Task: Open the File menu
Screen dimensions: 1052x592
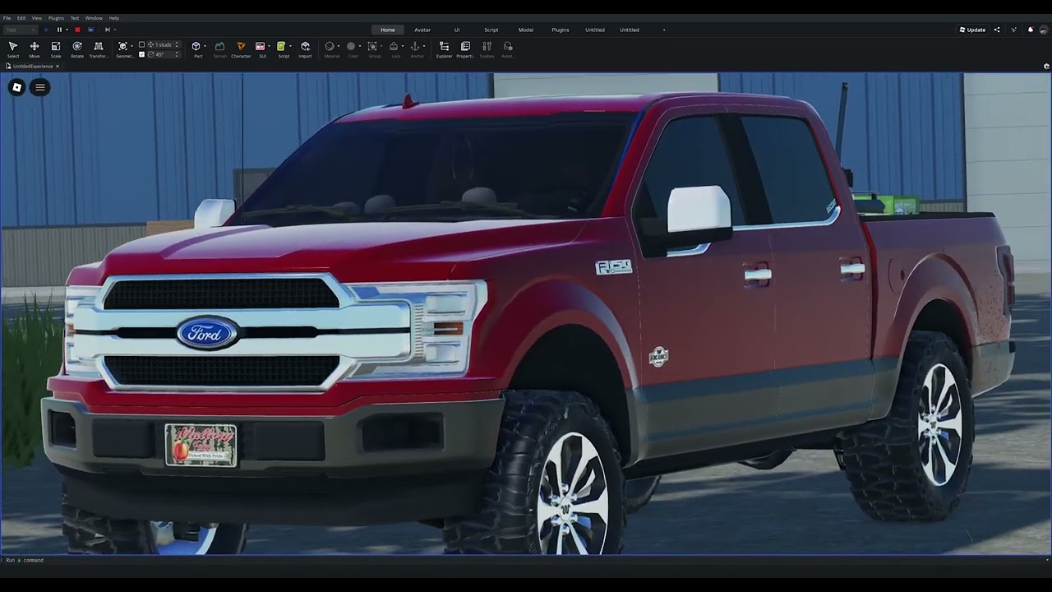Action: [x=7, y=18]
